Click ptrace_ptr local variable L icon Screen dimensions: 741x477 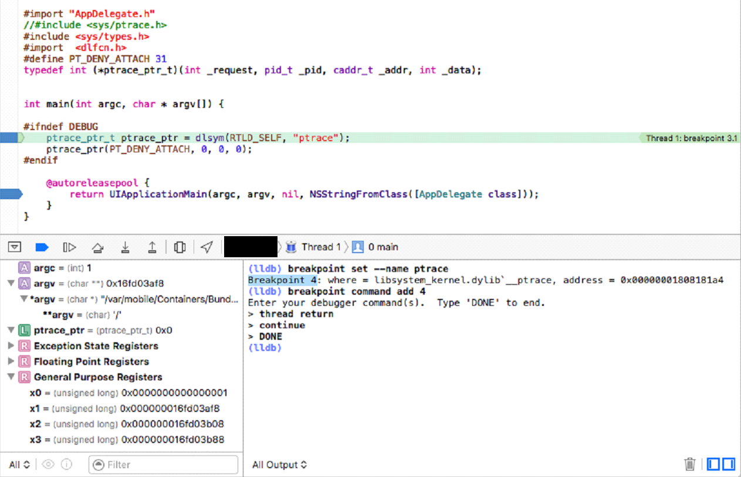pyautogui.click(x=24, y=331)
